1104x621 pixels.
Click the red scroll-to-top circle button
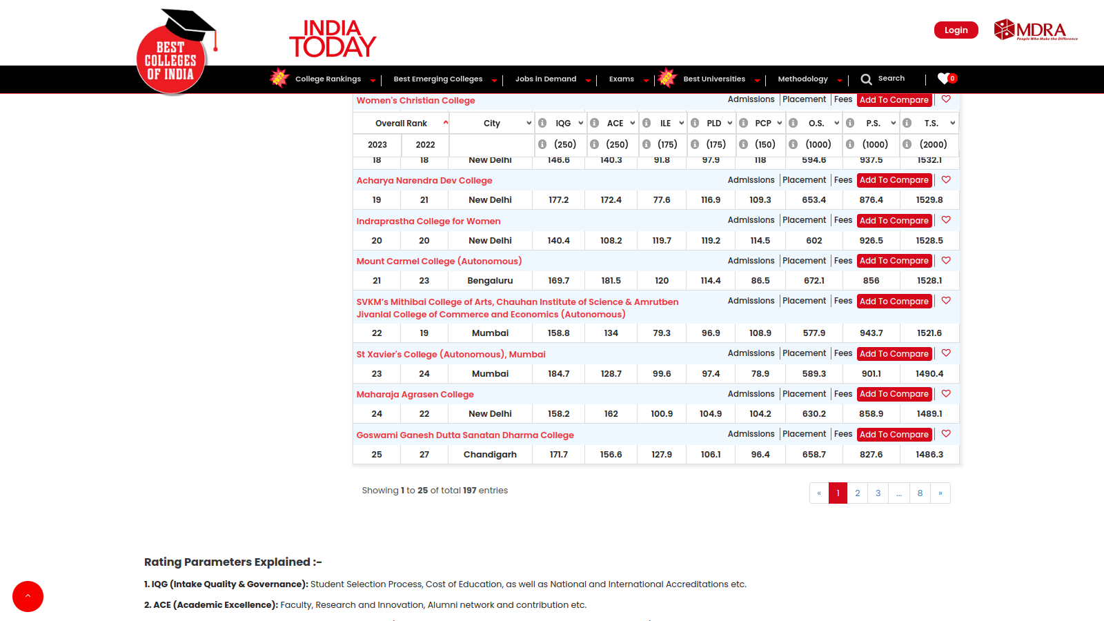pyautogui.click(x=28, y=596)
